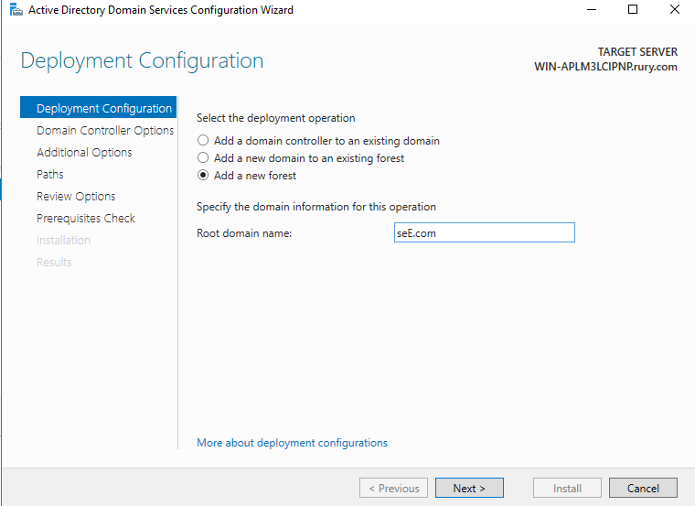Go to Domain Controller Options step

click(x=105, y=130)
